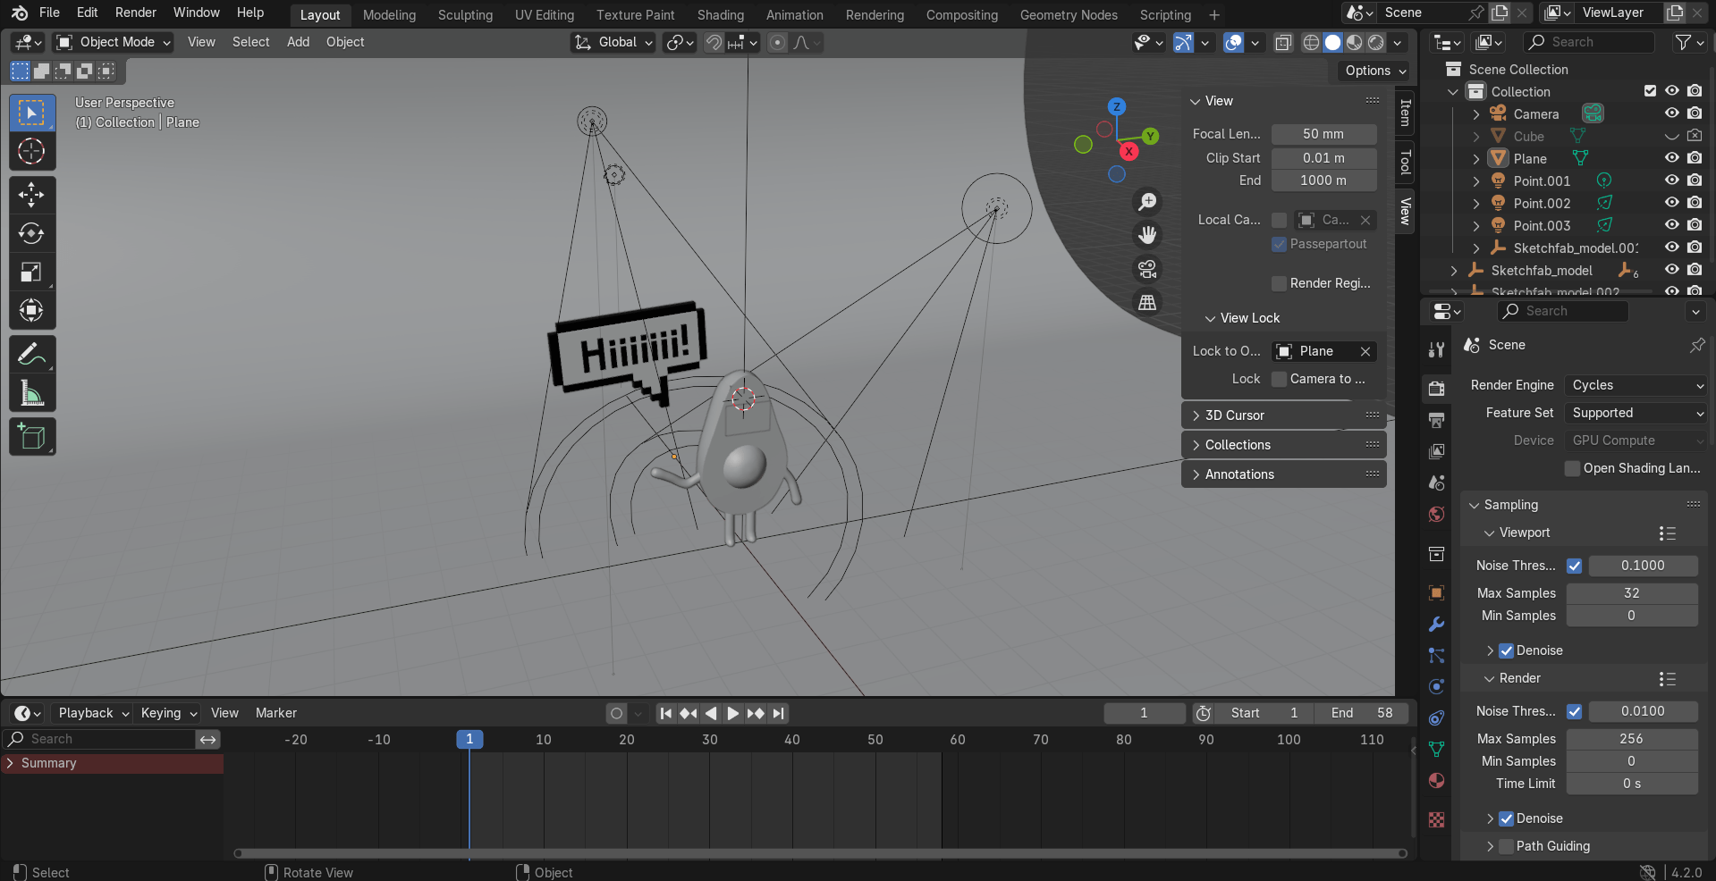Switch to Shading workspace tab
This screenshot has width=1716, height=881.
tap(721, 15)
